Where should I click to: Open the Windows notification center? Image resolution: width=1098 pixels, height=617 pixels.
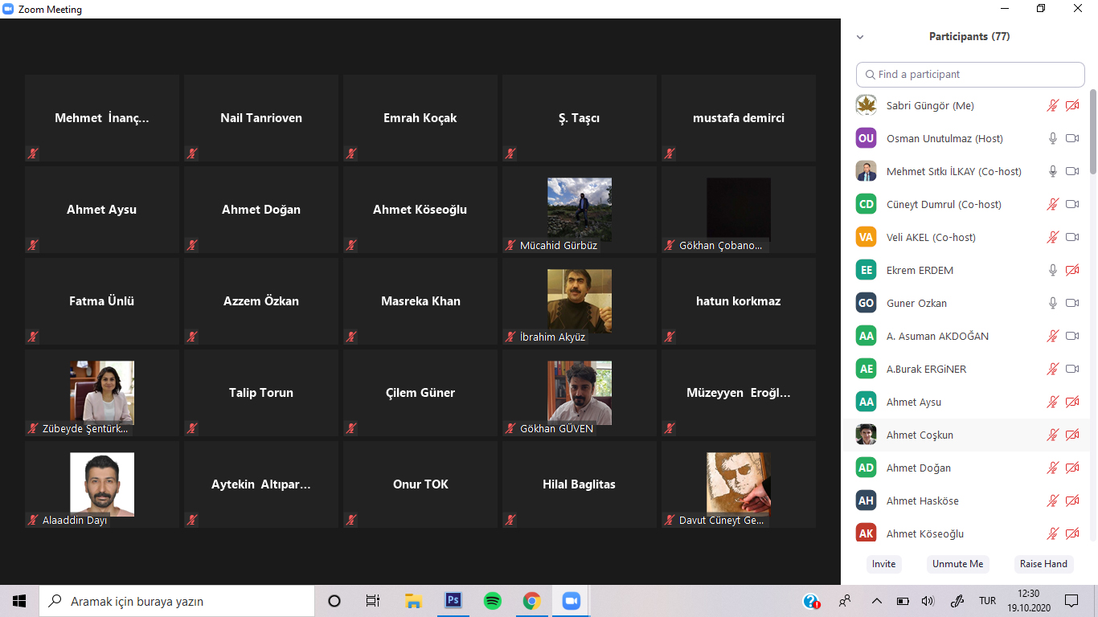coord(1071,601)
